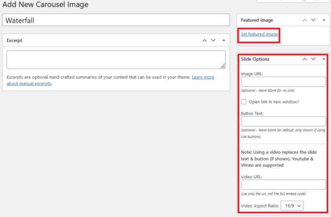The width and height of the screenshot is (331, 217).
Task: Click the Excerpt textarea resize handle
Action: pyautogui.click(x=222, y=66)
